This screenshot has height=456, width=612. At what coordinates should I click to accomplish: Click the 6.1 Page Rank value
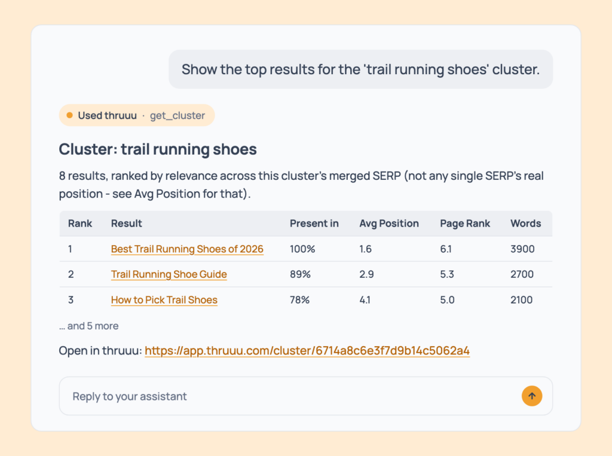[x=446, y=249]
